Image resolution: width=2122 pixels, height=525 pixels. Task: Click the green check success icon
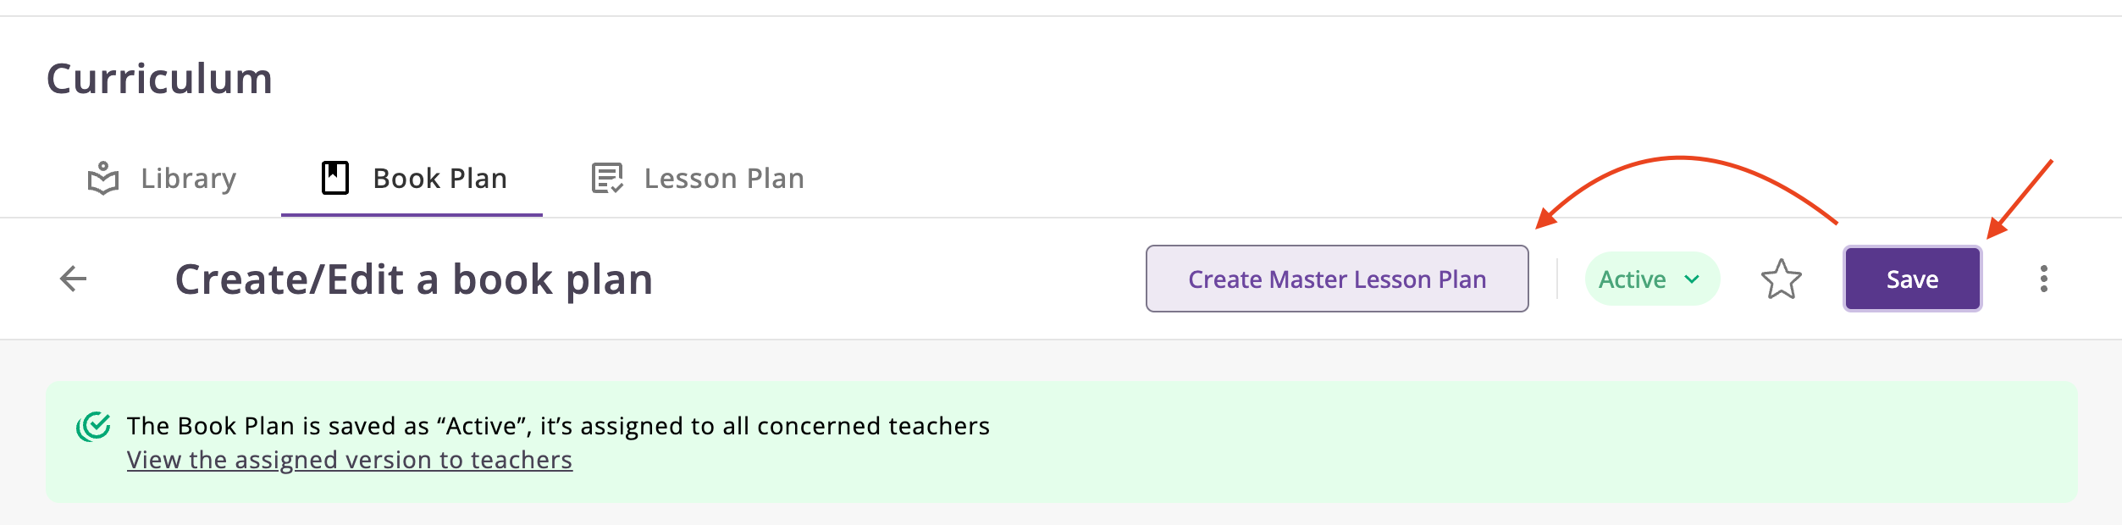point(94,426)
